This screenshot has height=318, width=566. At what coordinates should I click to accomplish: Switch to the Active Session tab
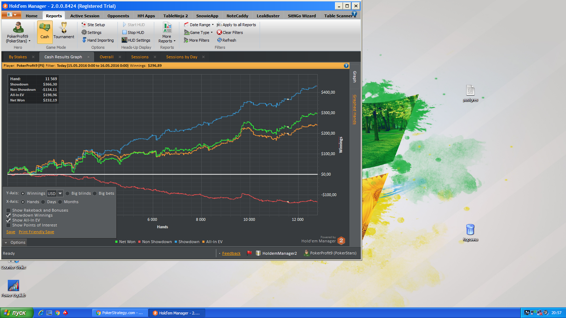click(x=85, y=16)
